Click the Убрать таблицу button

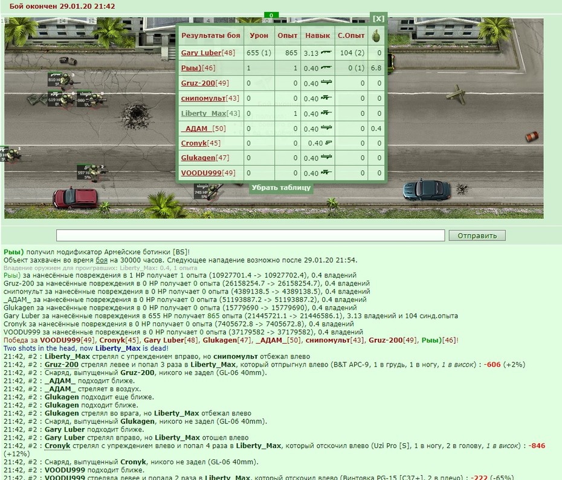281,187
